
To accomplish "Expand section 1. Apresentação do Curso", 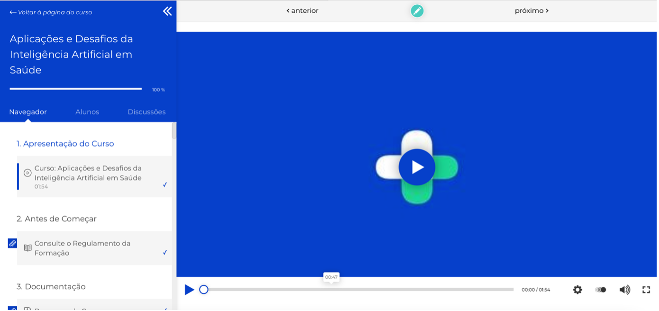I will [x=65, y=144].
